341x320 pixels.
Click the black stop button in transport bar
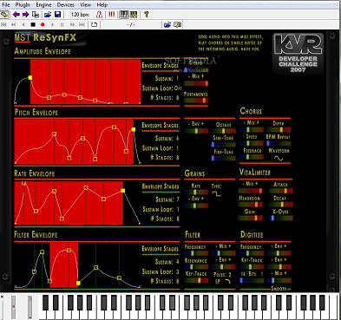pyautogui.click(x=33, y=25)
